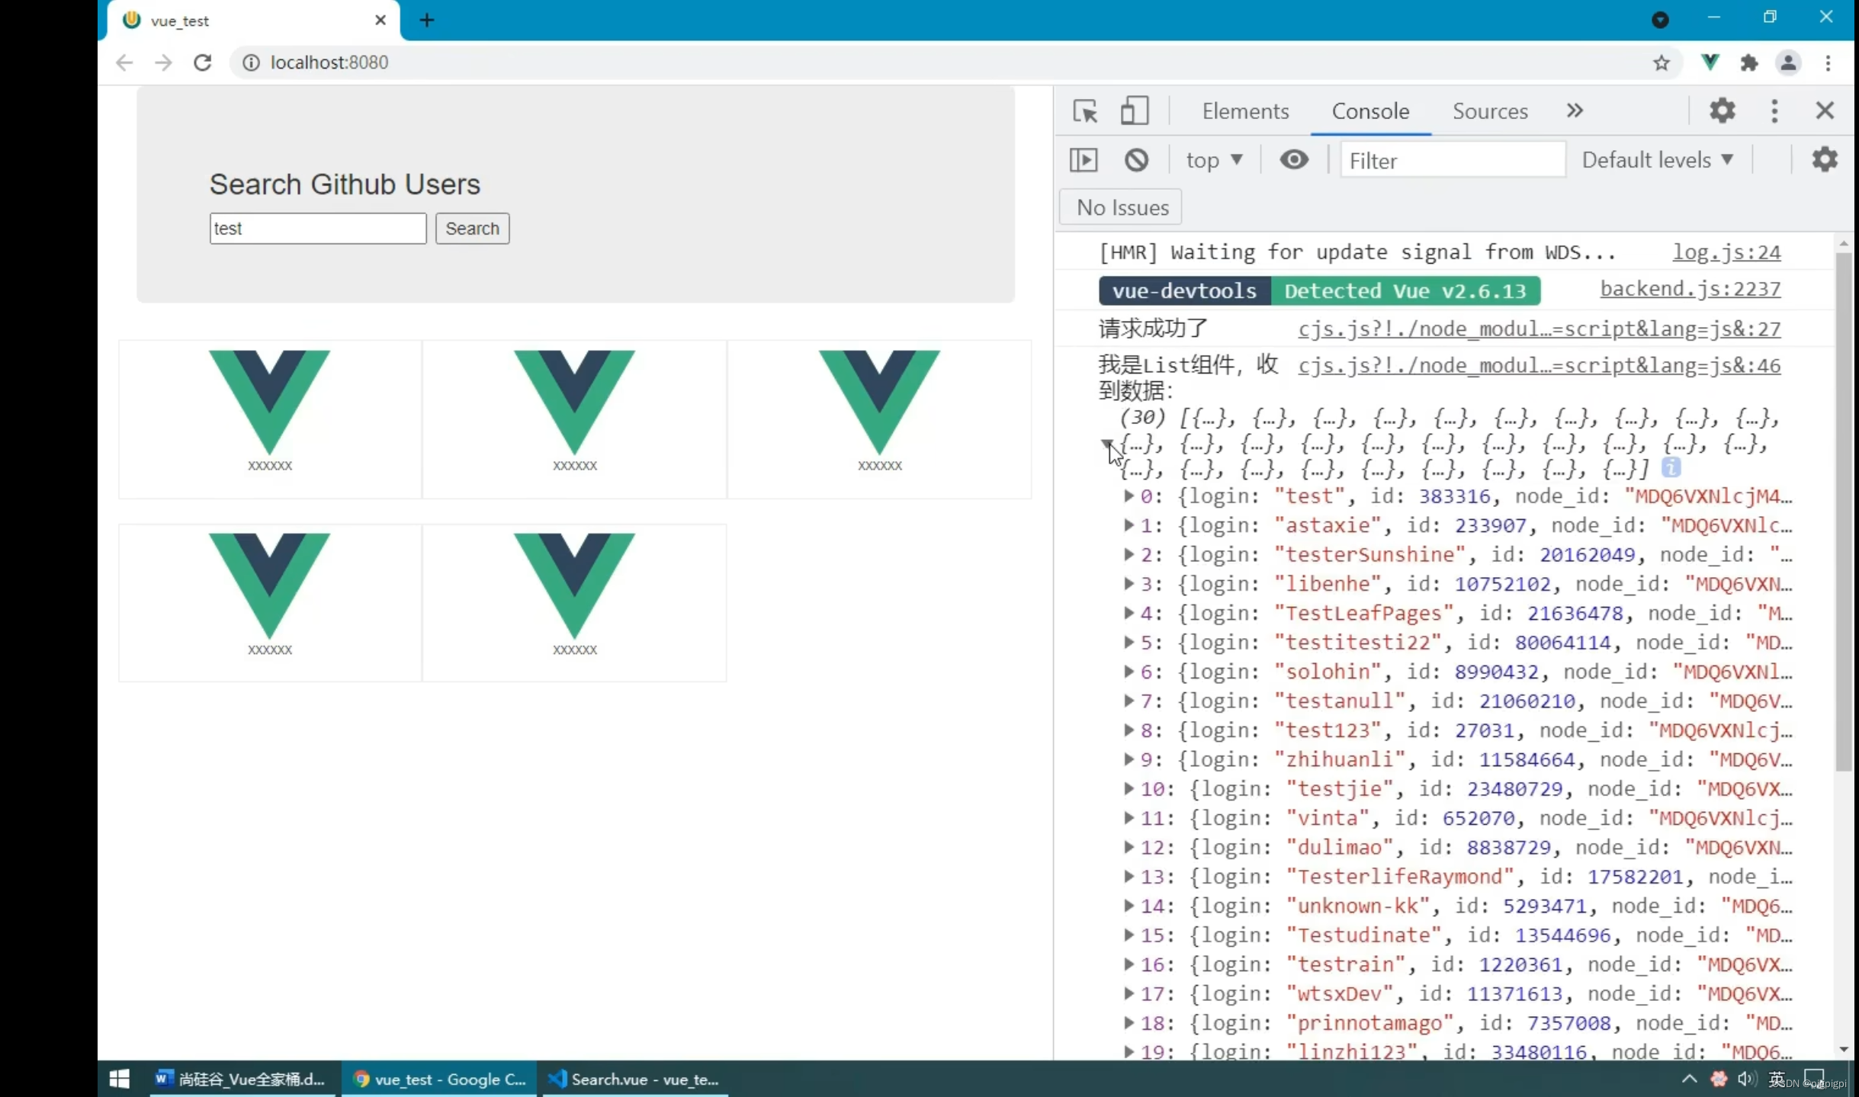
Task: Open the Windows Start menu
Action: (x=120, y=1079)
